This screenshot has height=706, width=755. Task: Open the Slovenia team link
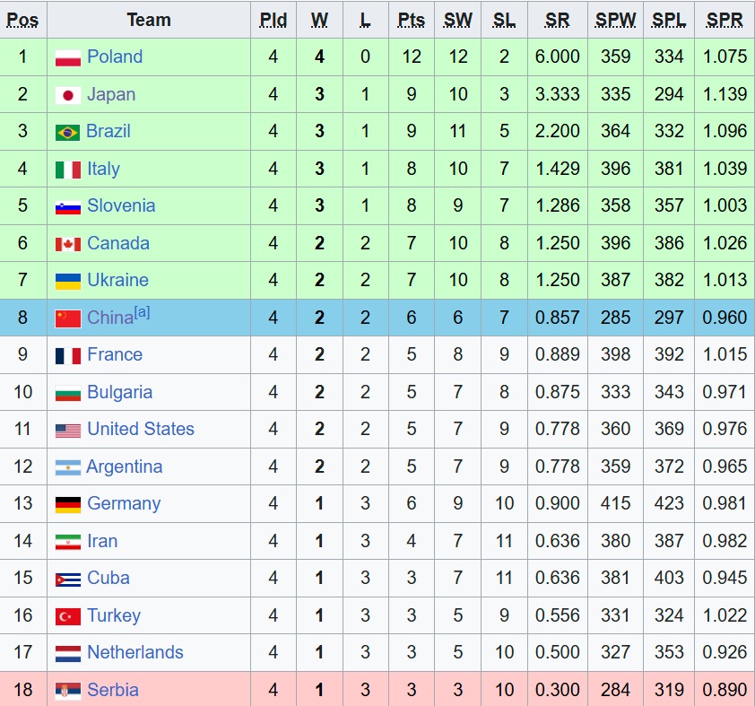pos(121,205)
